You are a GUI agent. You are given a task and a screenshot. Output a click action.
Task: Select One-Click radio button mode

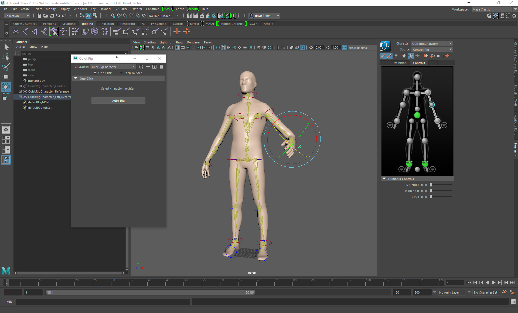click(x=96, y=73)
